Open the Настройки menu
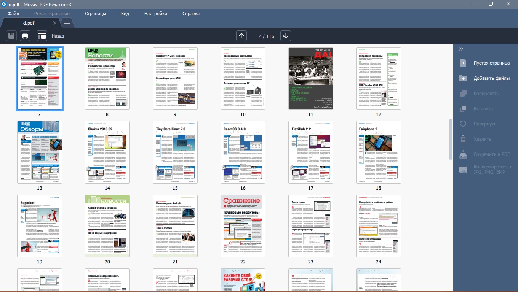 tap(155, 14)
